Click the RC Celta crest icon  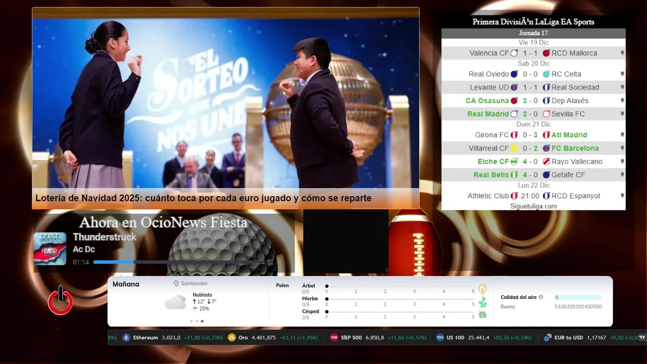point(546,74)
